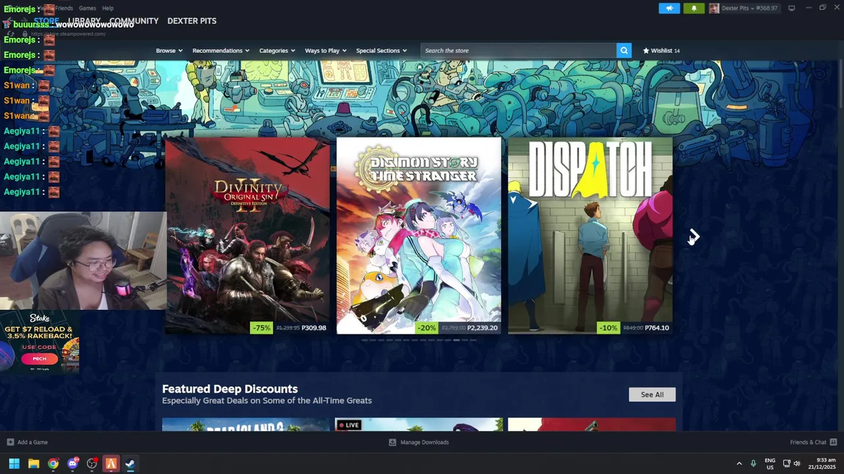The height and width of the screenshot is (474, 844).
Task: Expand the Recommendations menu
Action: [221, 51]
